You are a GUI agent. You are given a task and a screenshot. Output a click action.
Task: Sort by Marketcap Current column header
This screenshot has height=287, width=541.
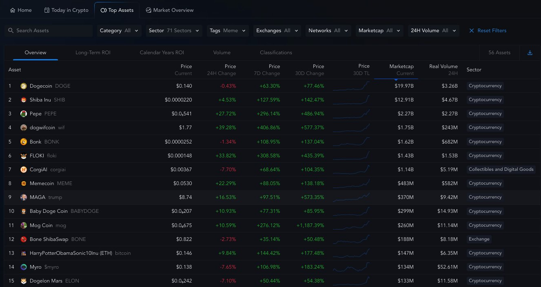point(401,70)
